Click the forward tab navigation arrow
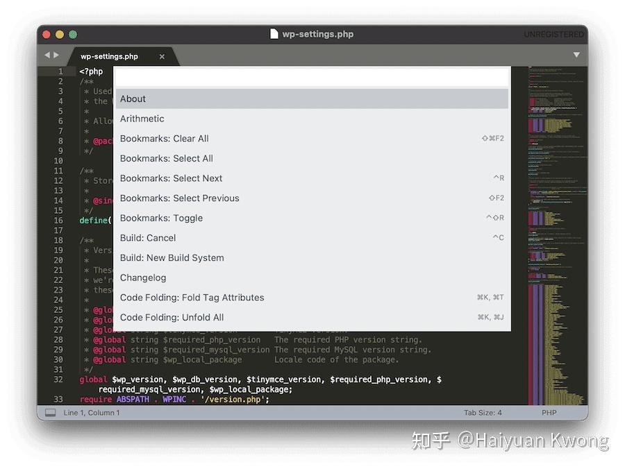625x469 pixels. point(56,55)
